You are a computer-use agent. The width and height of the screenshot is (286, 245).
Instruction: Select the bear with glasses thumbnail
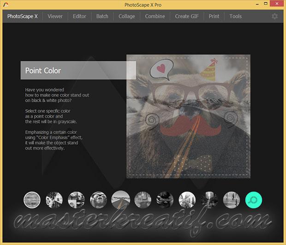[99, 200]
